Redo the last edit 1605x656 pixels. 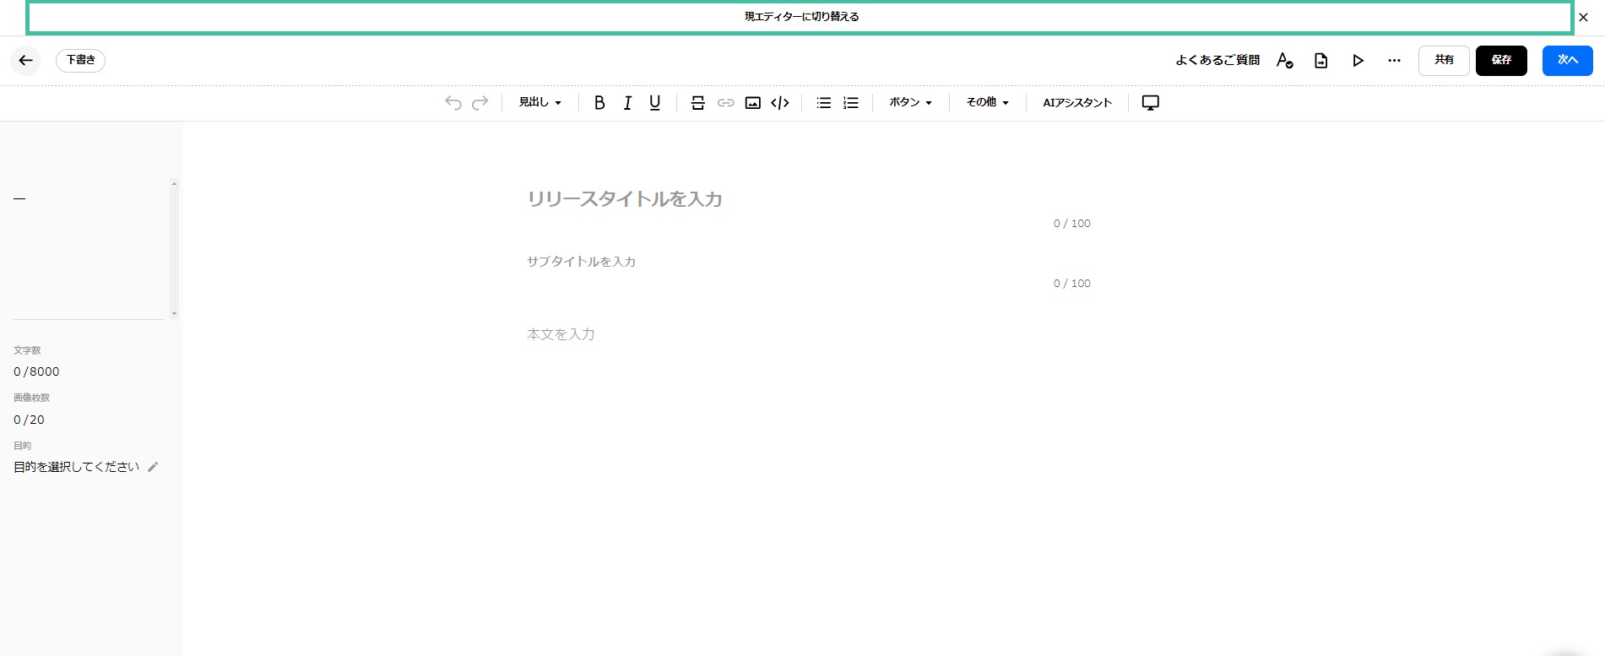[480, 102]
